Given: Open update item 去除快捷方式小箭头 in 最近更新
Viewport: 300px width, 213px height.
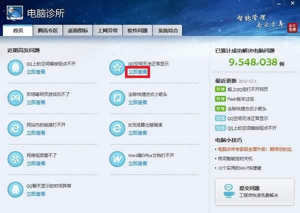Looking at the screenshot, I should 247,108.
